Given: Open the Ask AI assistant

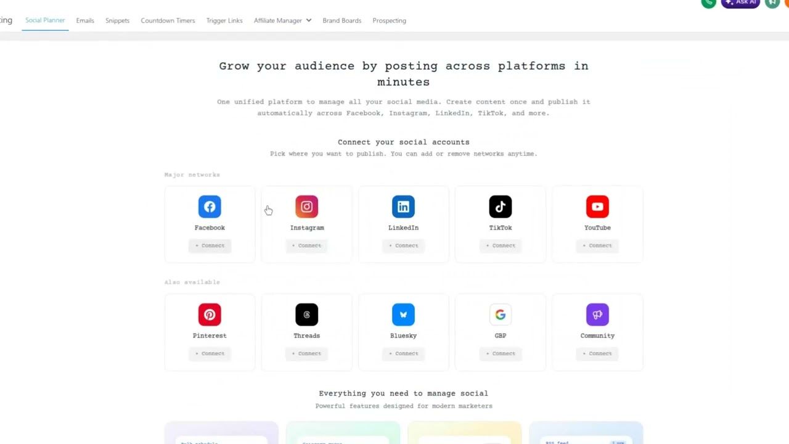Looking at the screenshot, I should [741, 2].
